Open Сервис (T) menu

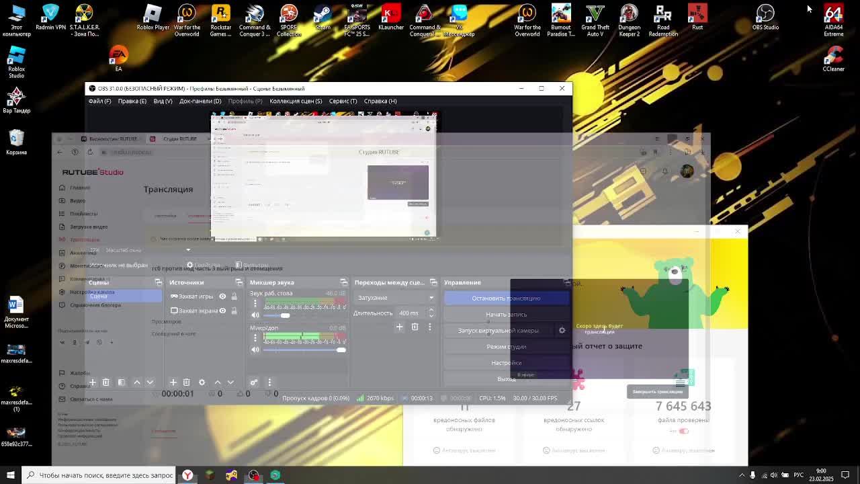click(343, 101)
